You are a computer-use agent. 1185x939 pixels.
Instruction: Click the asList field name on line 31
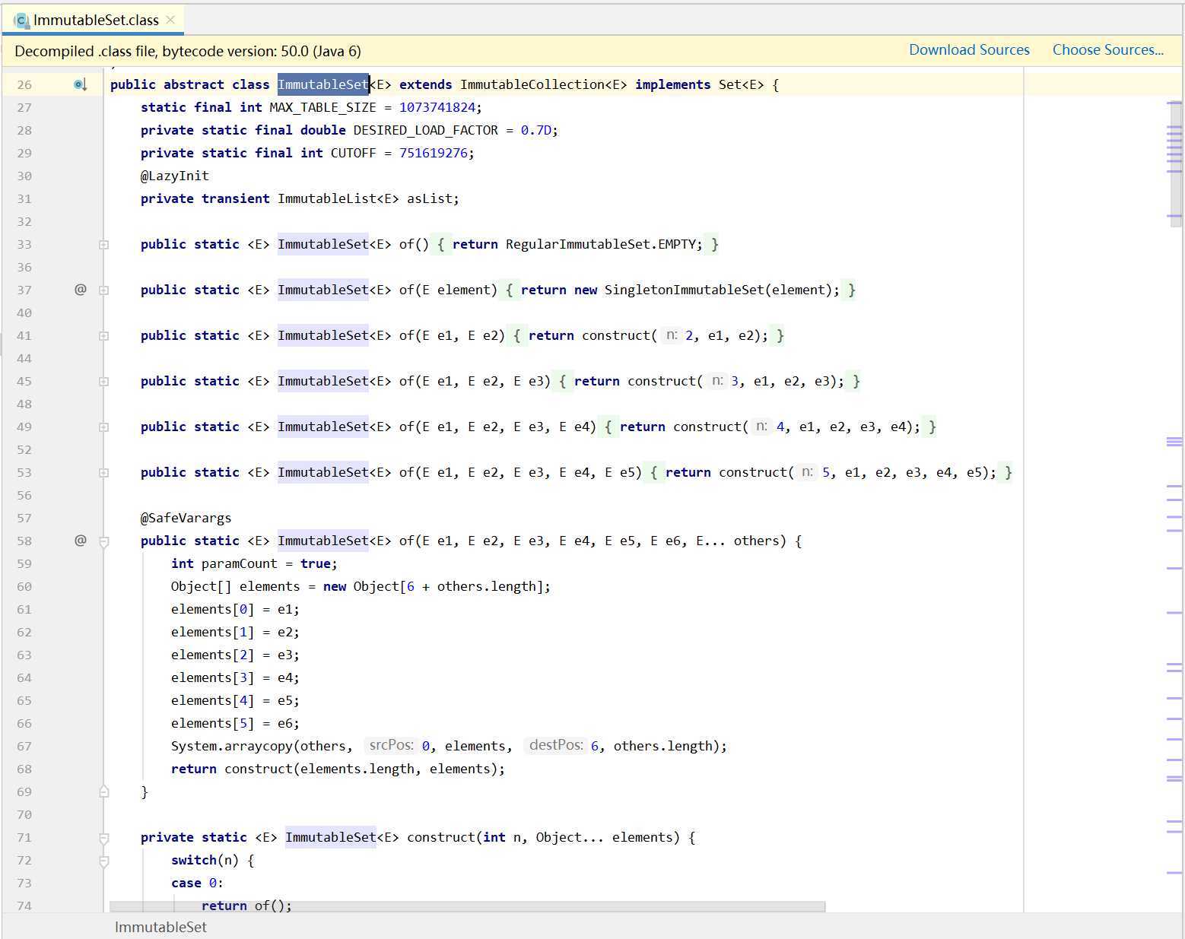pyautogui.click(x=429, y=198)
